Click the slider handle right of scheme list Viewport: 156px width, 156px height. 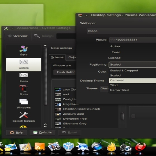click(x=133, y=116)
